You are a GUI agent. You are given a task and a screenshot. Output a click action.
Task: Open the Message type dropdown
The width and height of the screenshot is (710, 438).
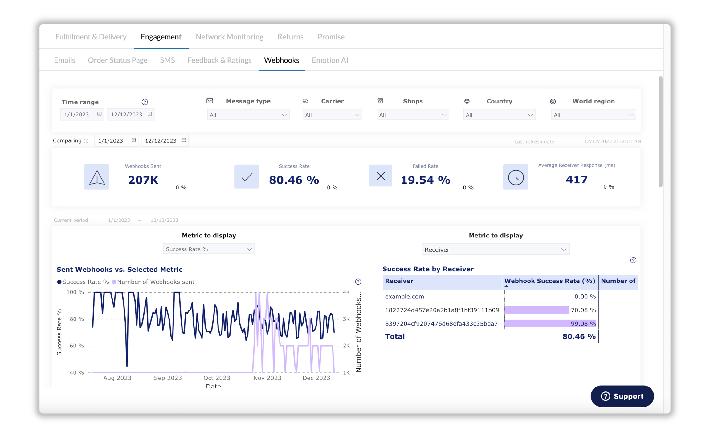(248, 115)
